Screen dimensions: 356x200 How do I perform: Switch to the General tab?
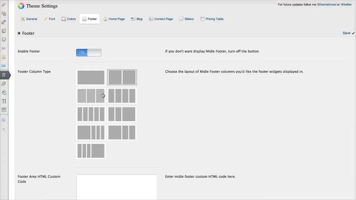coord(29,19)
